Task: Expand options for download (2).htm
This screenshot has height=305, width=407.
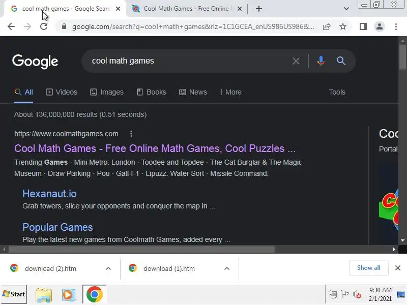Action: coord(108,269)
